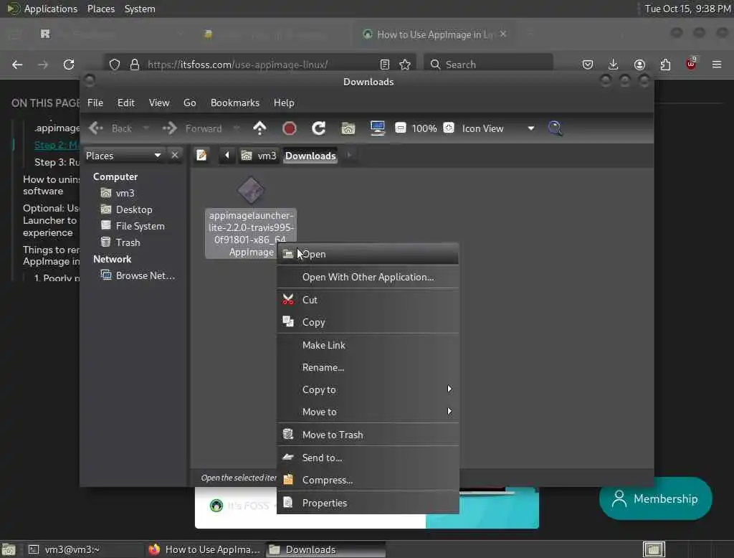Screen dimensions: 734x558
Task: Close the Places sidebar
Action: tap(175, 155)
